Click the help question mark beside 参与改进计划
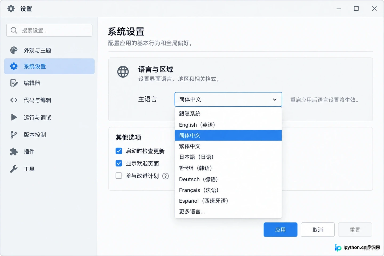Screen dimensions: 384x256 pos(166,176)
